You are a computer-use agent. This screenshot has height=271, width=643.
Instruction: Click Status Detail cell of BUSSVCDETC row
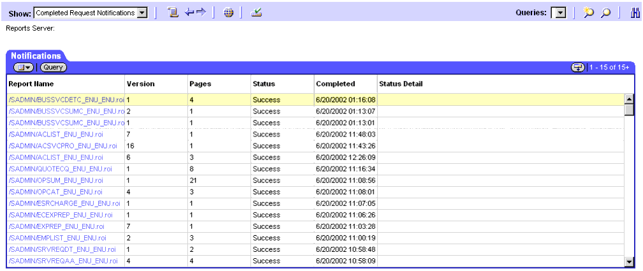click(500, 99)
